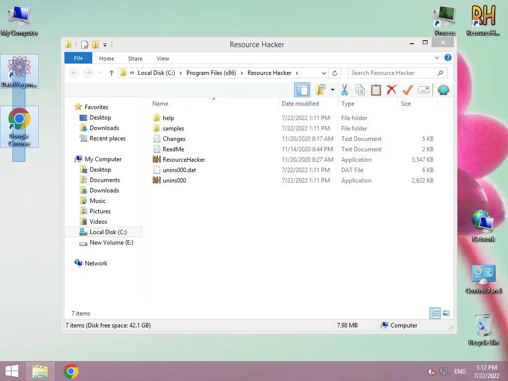Click the Forward navigation arrow

coord(88,73)
